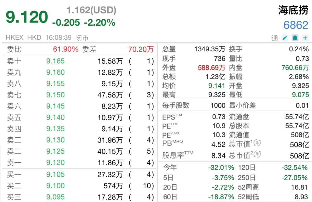Click the 现手 value 736
Viewport: 312px width, 202px height.
click(x=220, y=59)
